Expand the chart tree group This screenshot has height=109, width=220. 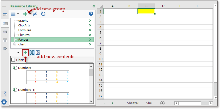[15, 44]
